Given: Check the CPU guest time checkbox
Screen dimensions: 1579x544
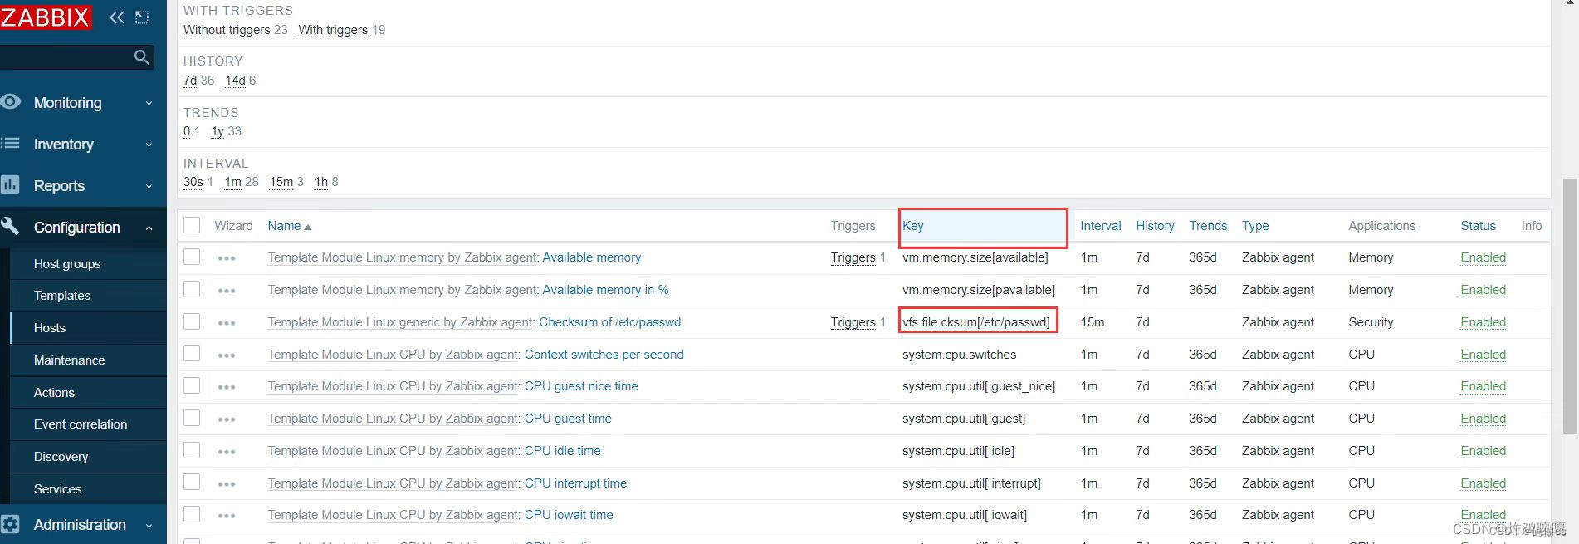Looking at the screenshot, I should (192, 418).
